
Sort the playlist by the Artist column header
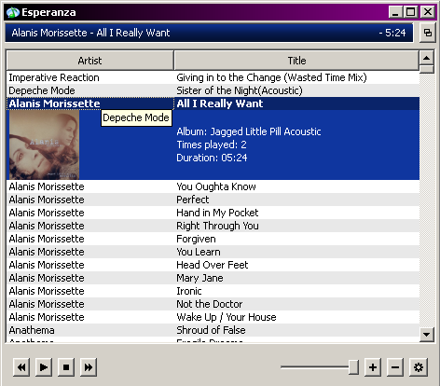89,61
